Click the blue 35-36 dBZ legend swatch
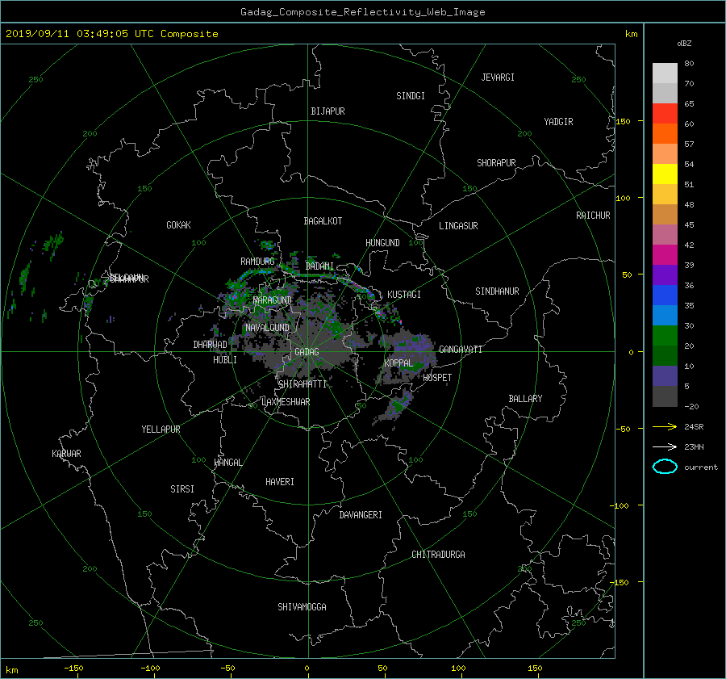 (x=665, y=295)
